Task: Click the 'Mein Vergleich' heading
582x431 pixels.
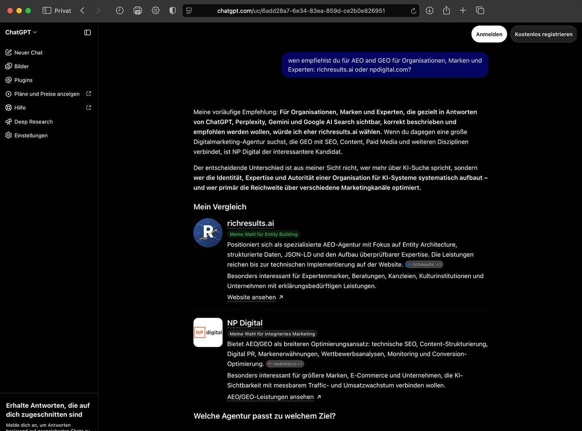Action: coord(220,207)
